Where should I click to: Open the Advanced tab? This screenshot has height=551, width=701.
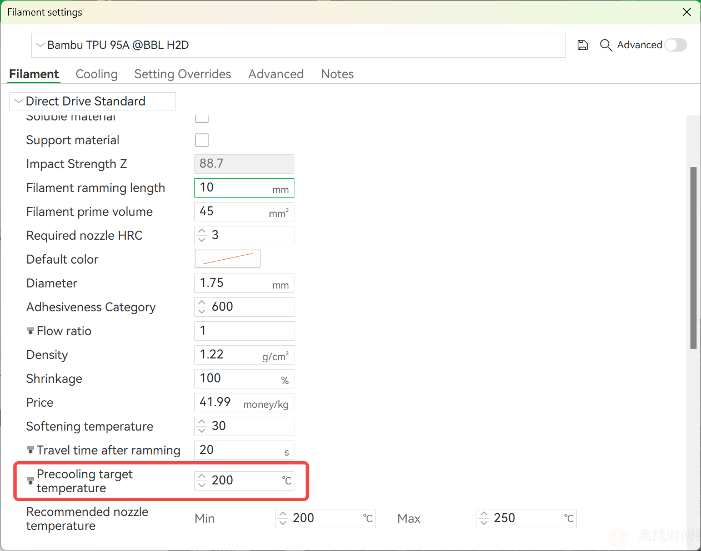click(x=276, y=74)
